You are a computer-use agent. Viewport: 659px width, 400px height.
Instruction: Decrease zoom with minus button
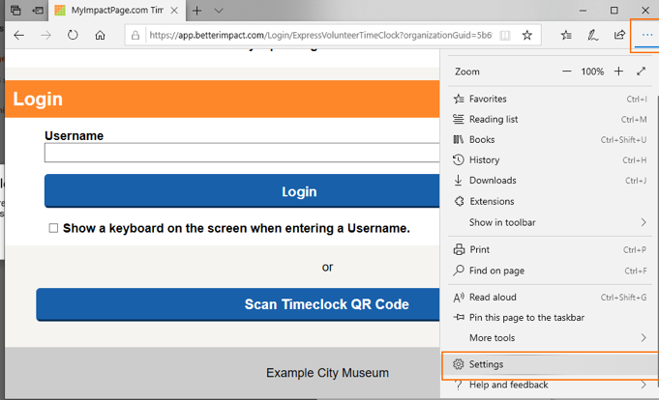pos(566,71)
